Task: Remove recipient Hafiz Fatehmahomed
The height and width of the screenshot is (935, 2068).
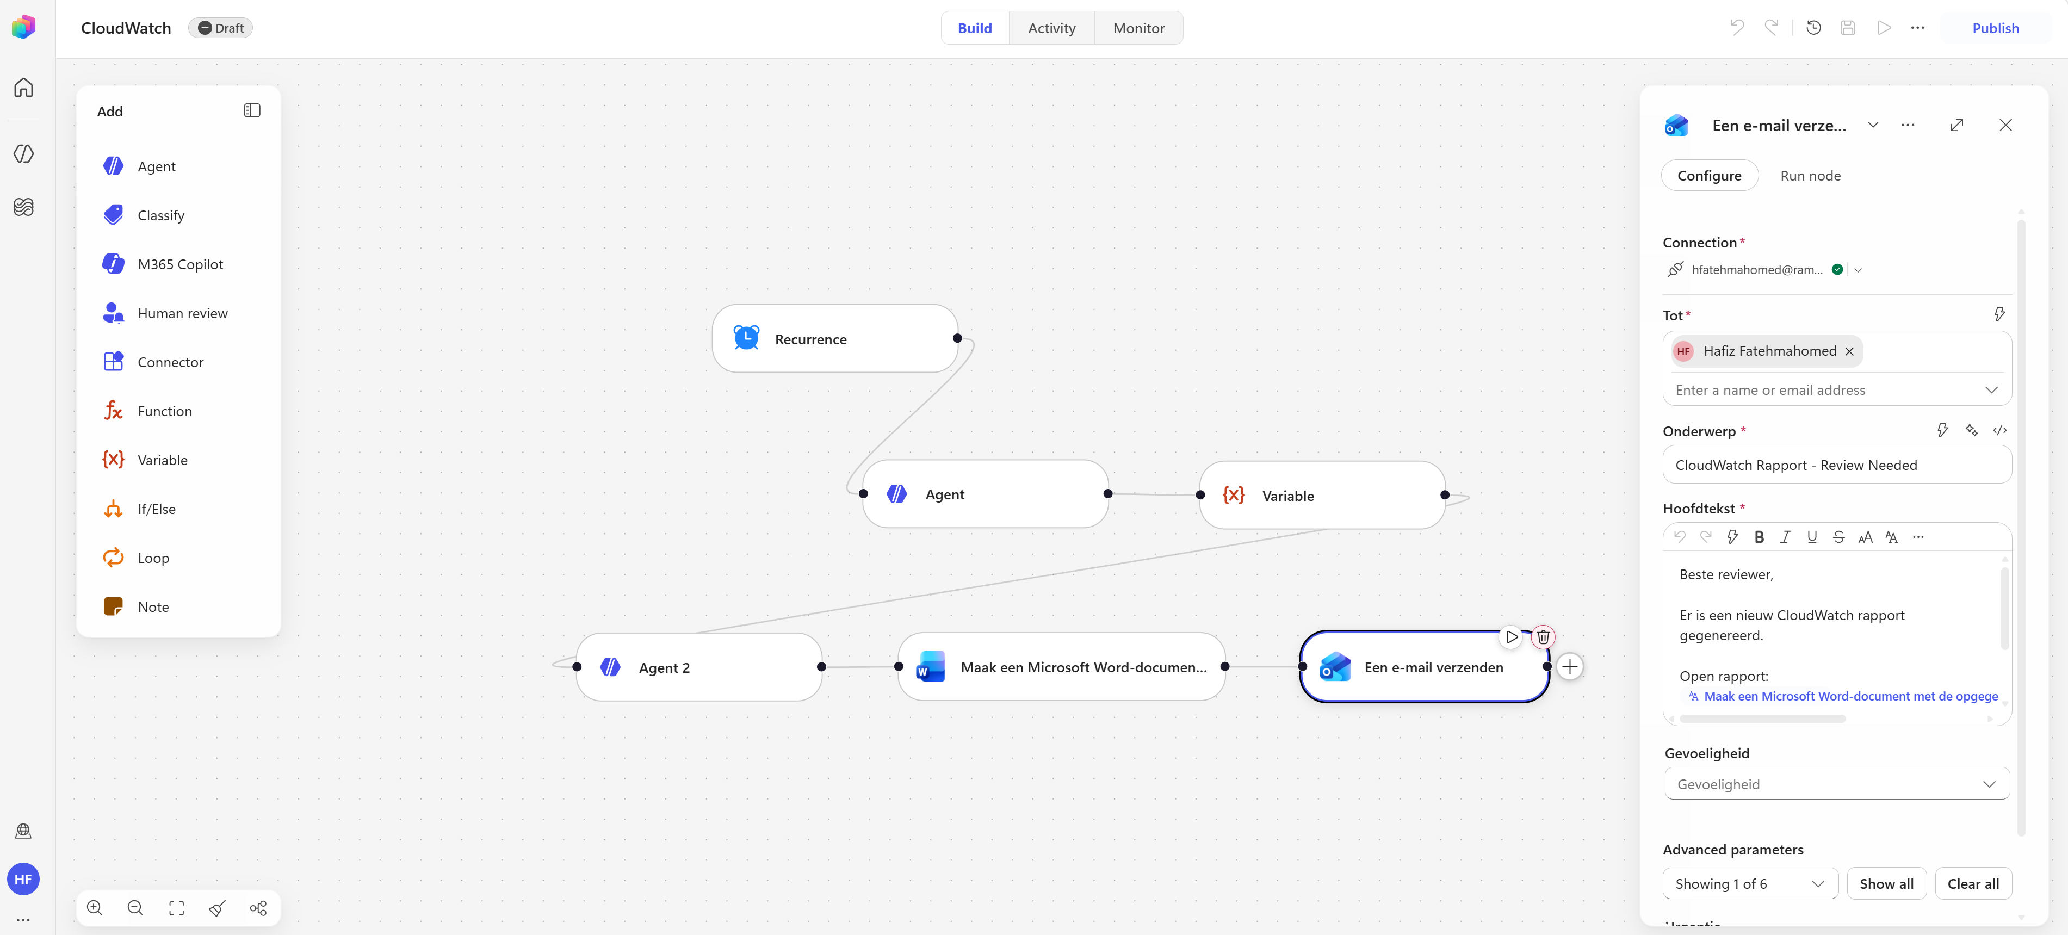Action: coord(1850,351)
